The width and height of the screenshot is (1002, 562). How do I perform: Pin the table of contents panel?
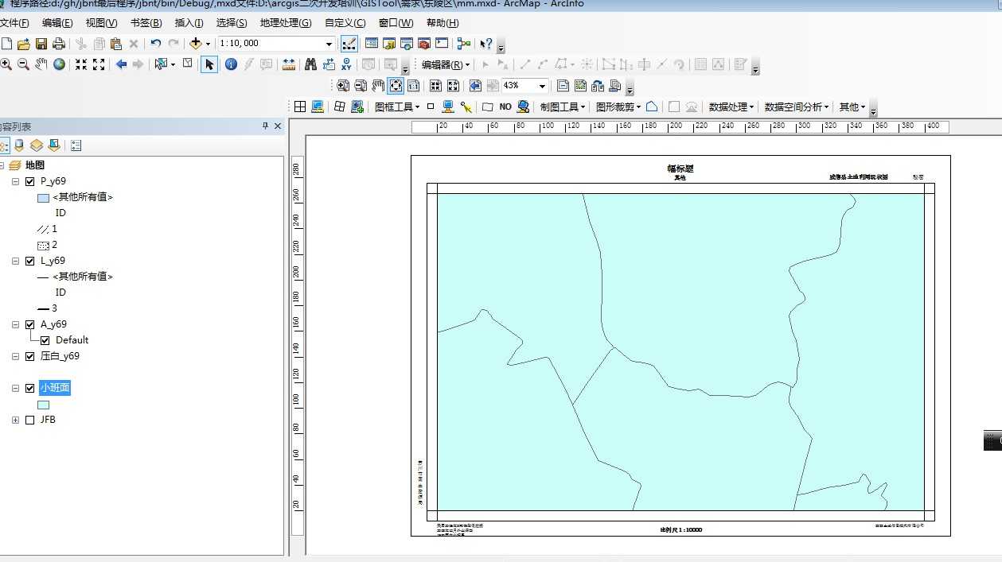tap(266, 126)
